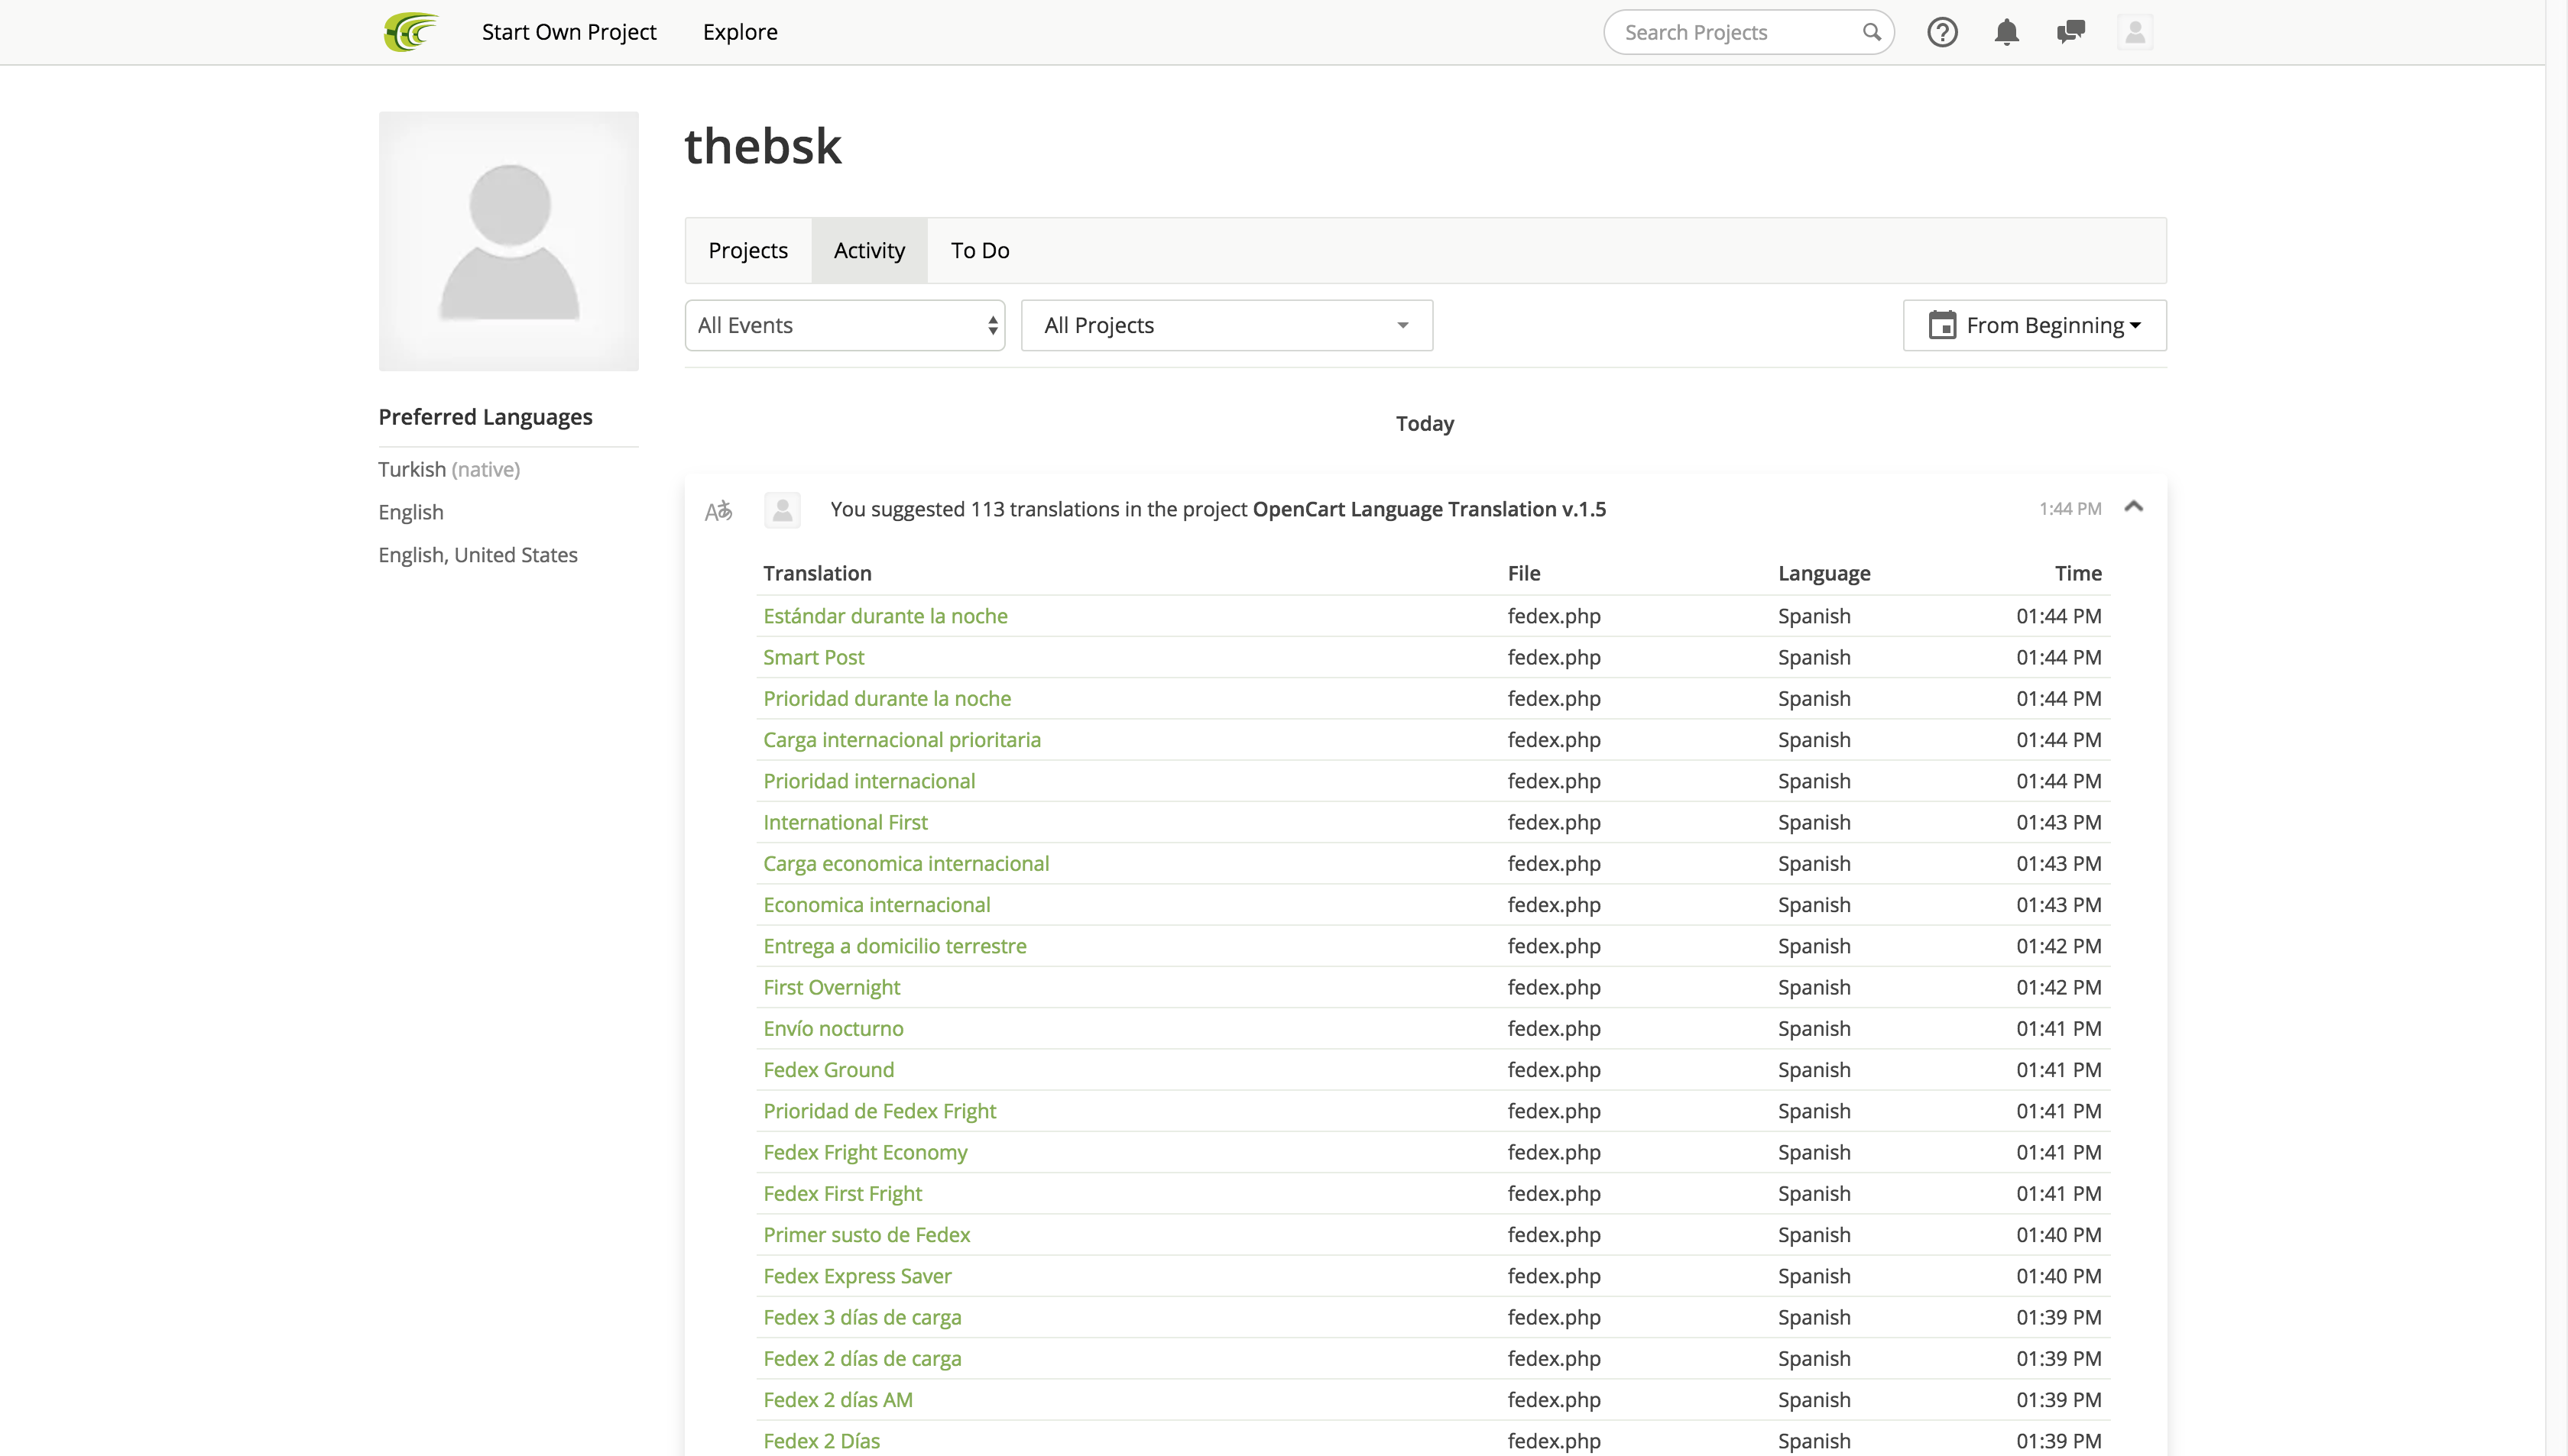Open the From Beginning date range dropdown
Viewport: 2568px width, 1456px height.
tap(2034, 325)
